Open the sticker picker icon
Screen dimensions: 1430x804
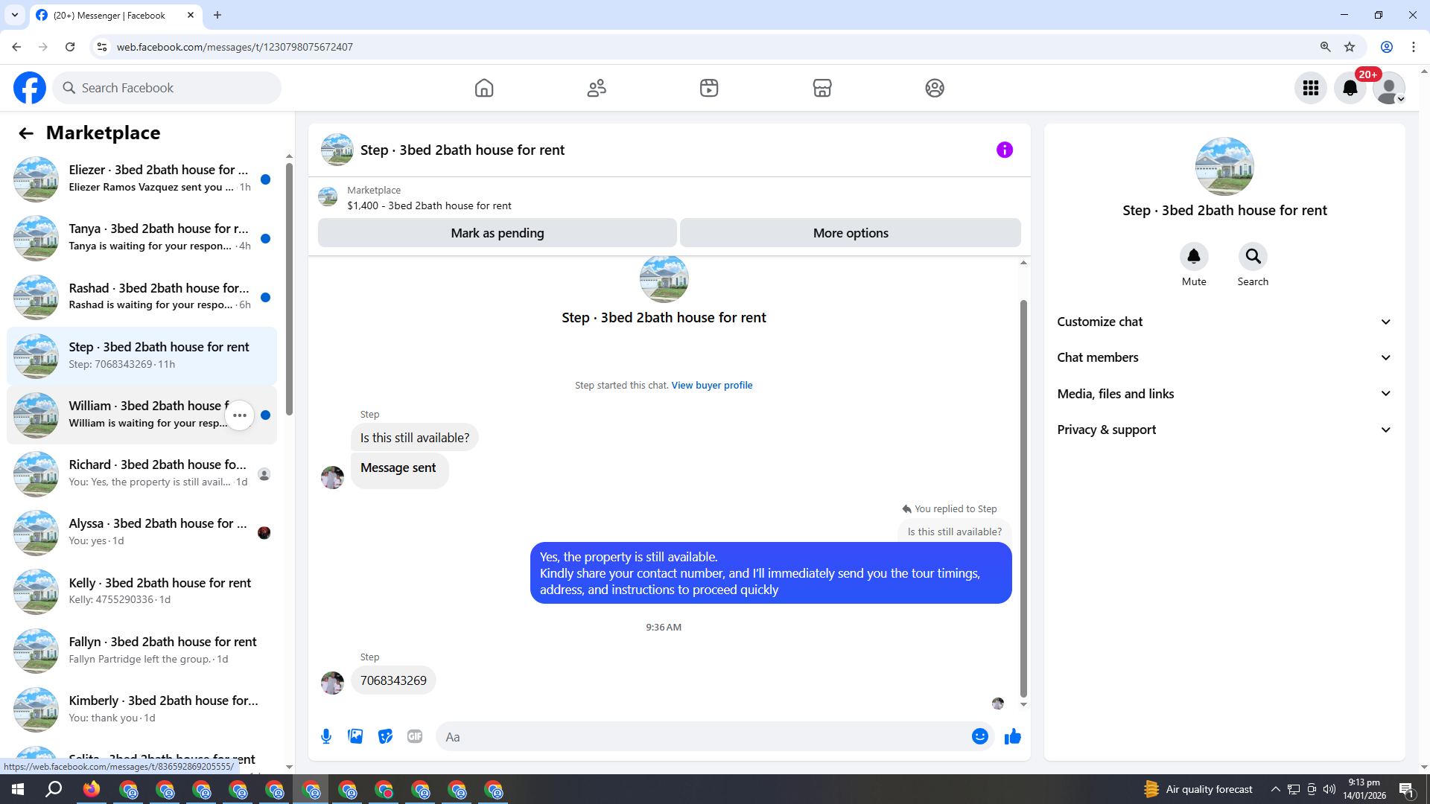click(x=385, y=737)
